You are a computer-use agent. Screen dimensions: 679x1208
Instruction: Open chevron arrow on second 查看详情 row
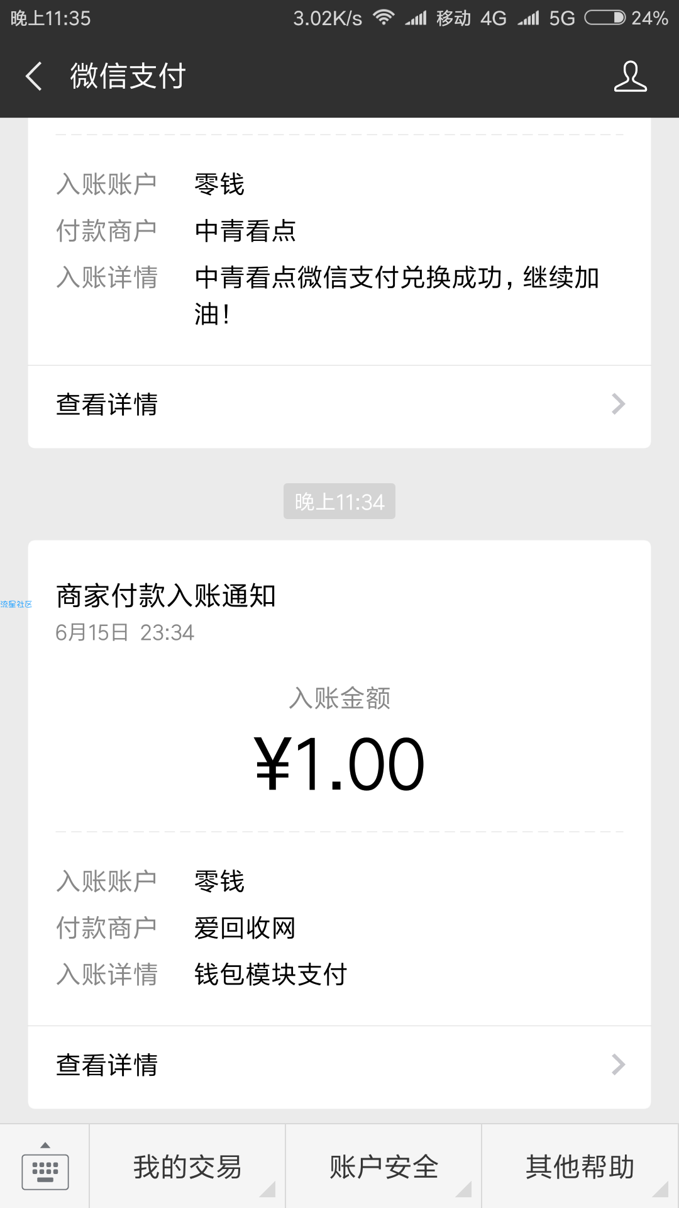[x=619, y=1065]
